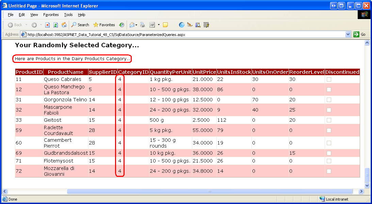Click the yellow note Discuss icon

tap(165, 25)
